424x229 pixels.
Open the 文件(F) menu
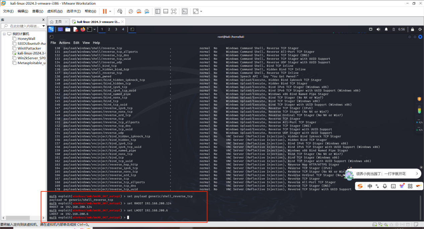[8, 11]
